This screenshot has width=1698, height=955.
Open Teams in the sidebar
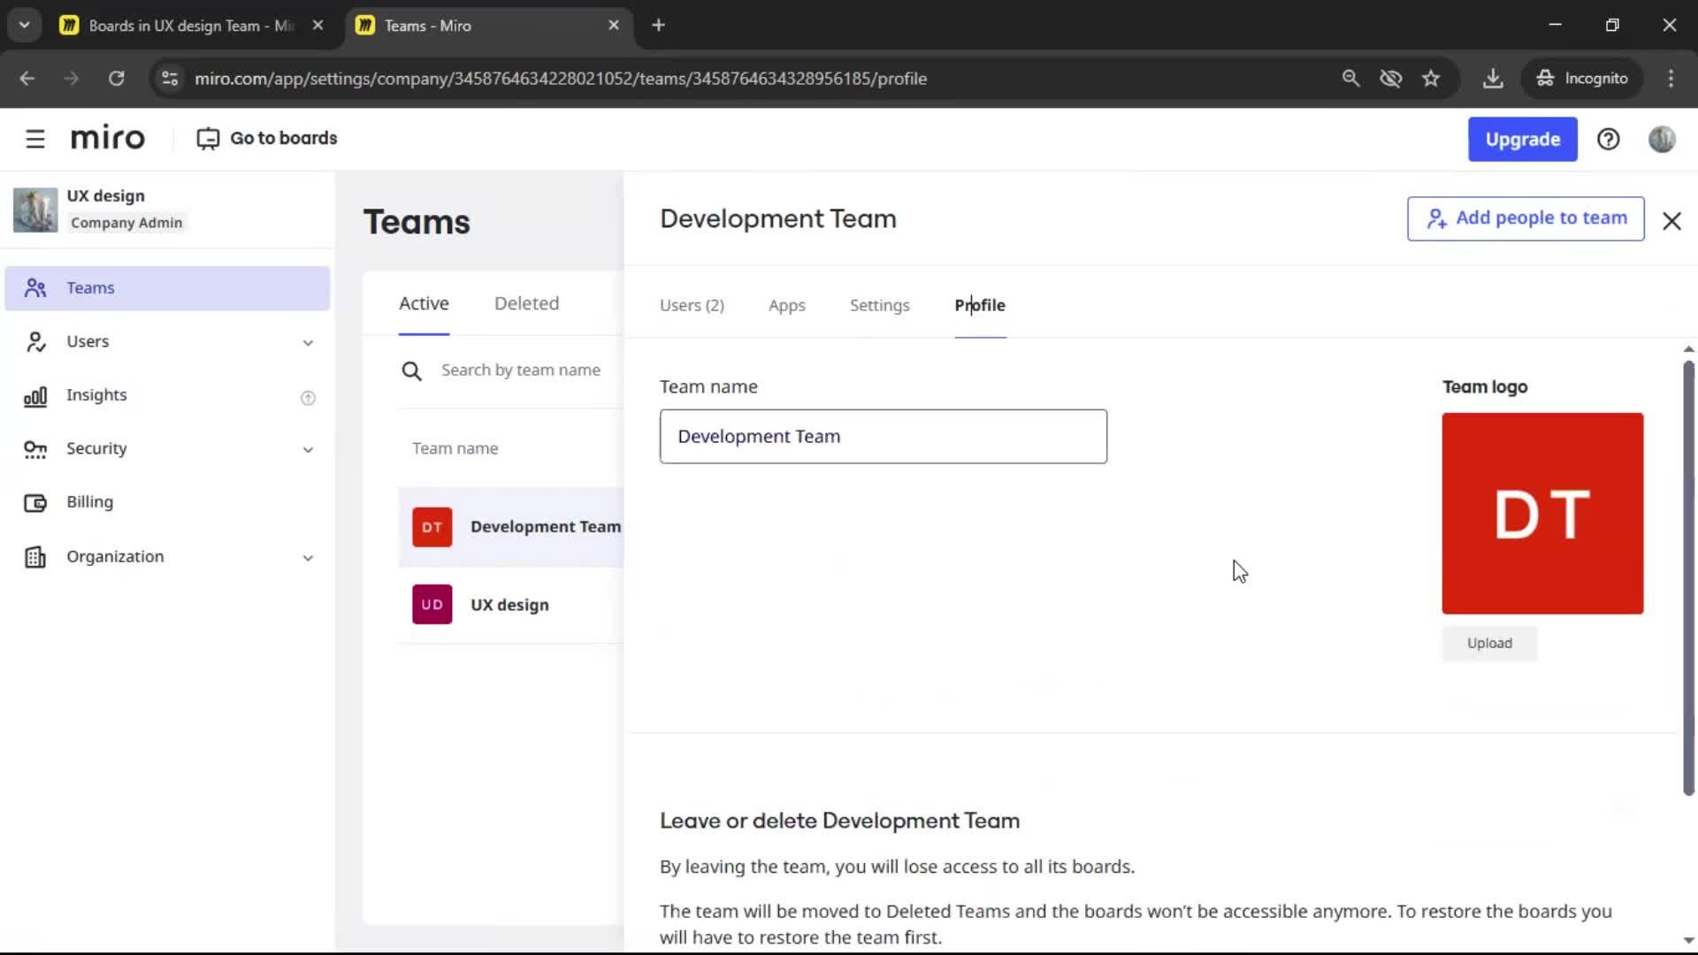point(167,288)
